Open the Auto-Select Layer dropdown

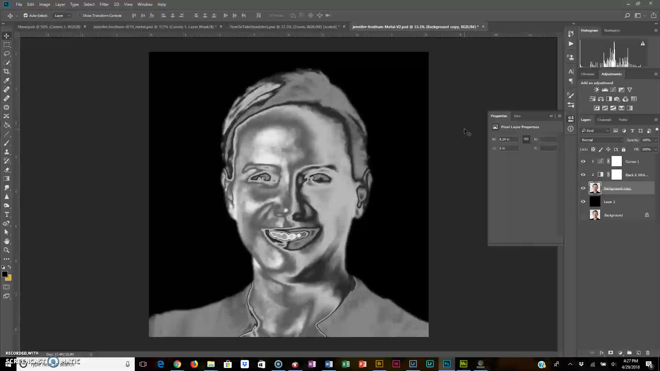coord(62,15)
